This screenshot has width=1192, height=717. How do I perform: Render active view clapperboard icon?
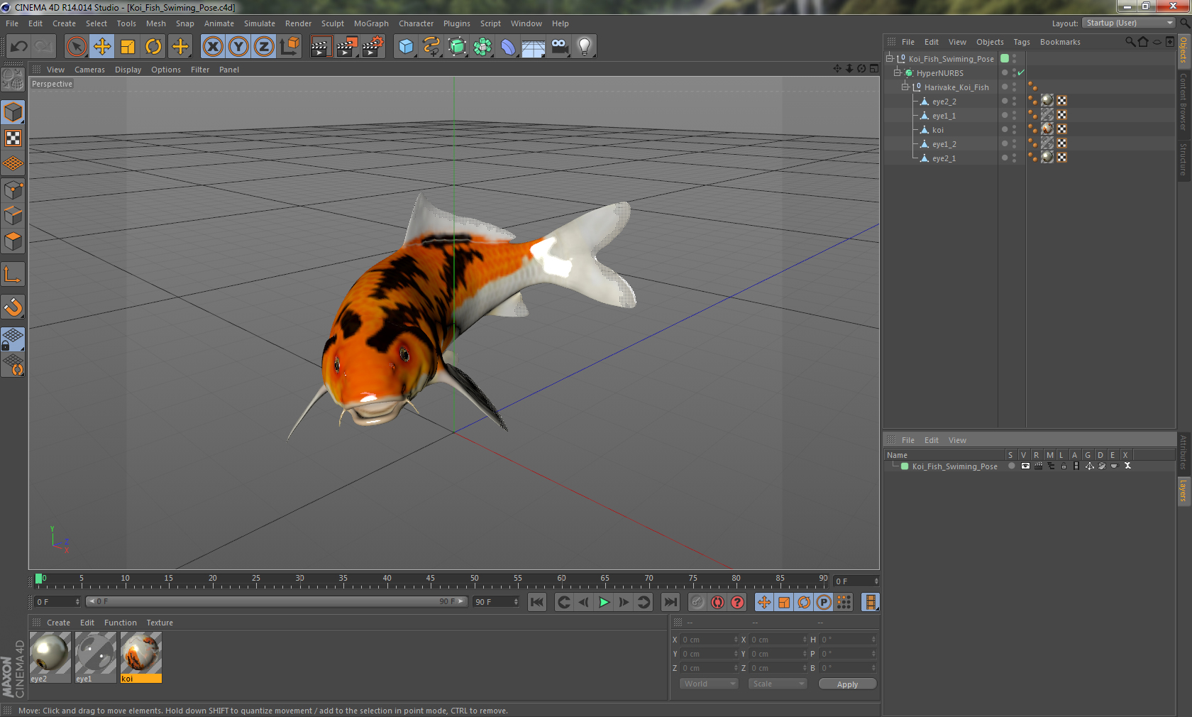(321, 47)
